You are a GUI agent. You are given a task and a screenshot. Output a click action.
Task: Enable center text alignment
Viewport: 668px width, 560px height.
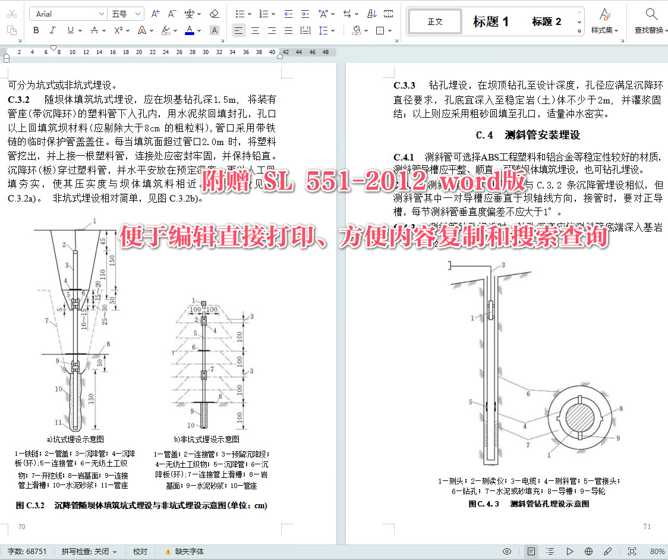254,30
